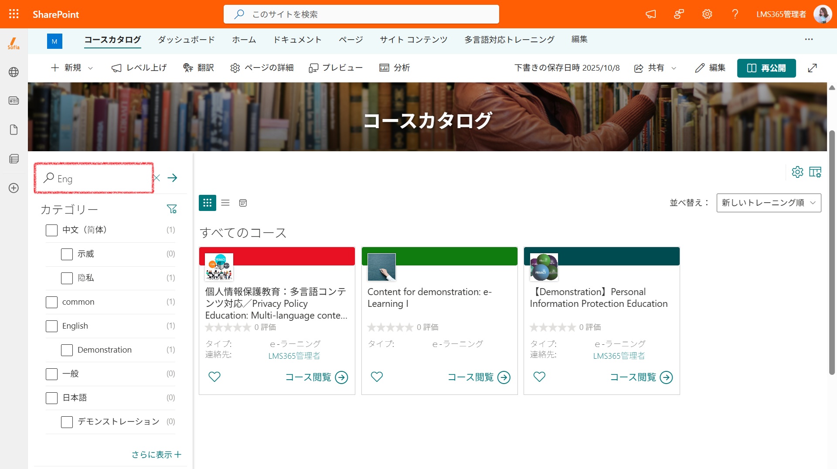This screenshot has height=469, width=837.
Task: Click the plus create icon in sidebar
Action: 14,188
